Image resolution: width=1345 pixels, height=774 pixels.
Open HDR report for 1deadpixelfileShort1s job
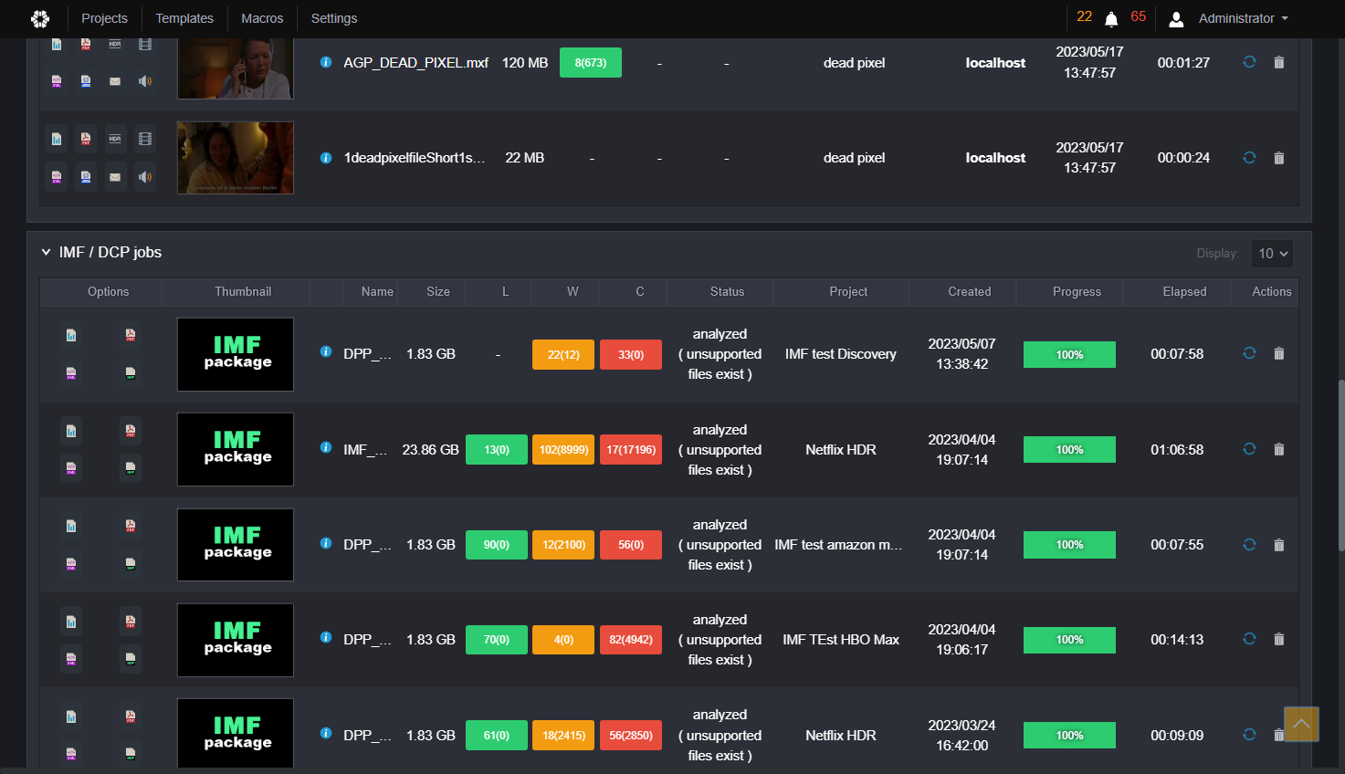coord(115,139)
